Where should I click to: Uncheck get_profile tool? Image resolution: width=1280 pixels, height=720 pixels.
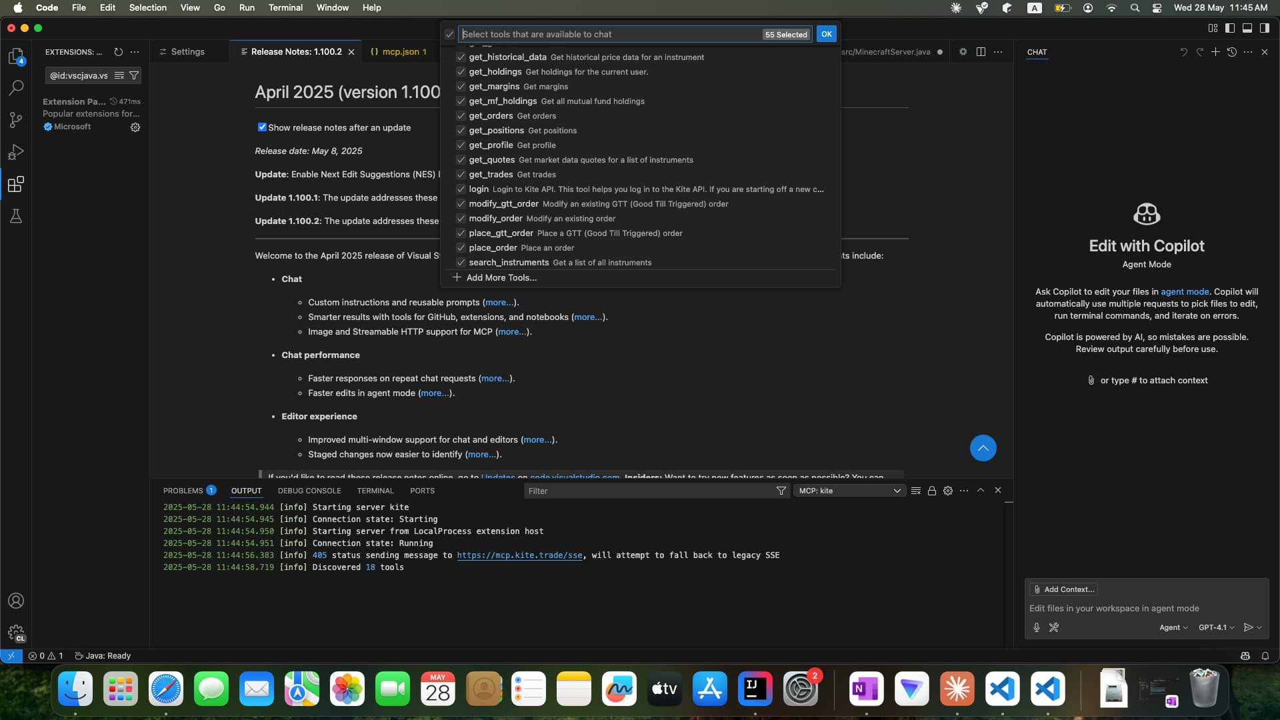coord(461,145)
